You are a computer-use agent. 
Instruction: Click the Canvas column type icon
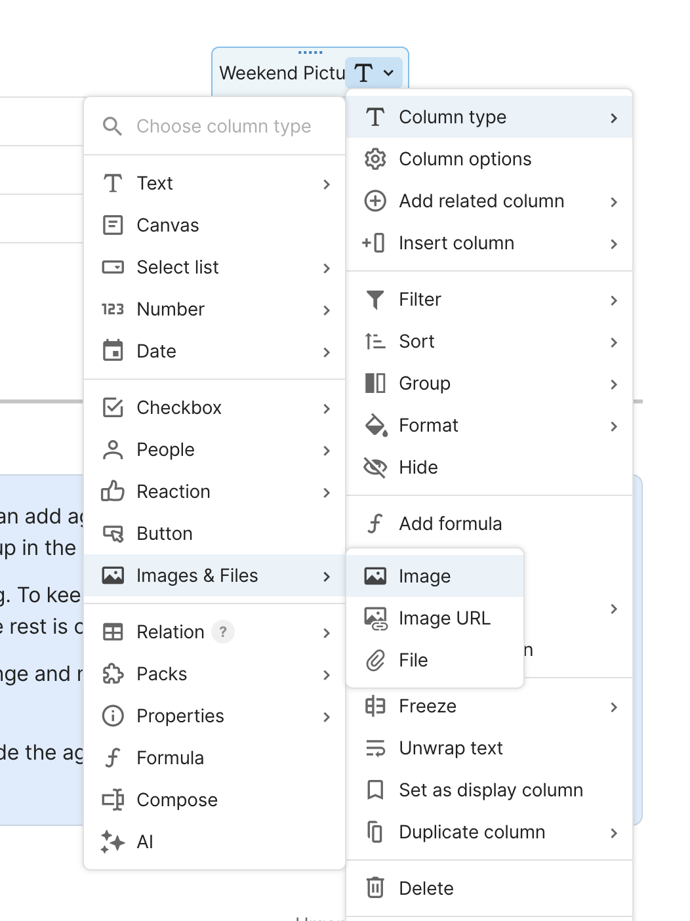(x=113, y=225)
